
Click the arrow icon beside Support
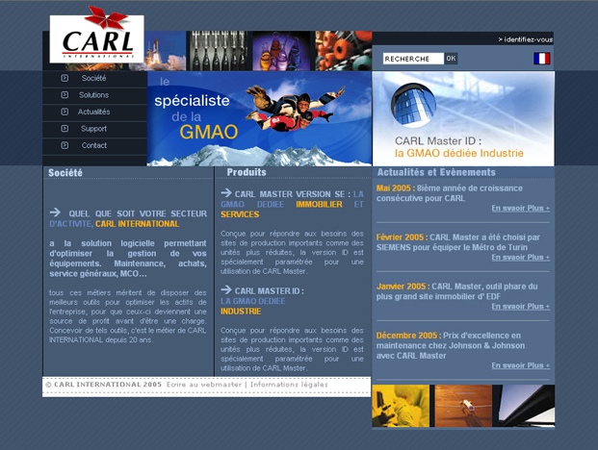click(65, 129)
